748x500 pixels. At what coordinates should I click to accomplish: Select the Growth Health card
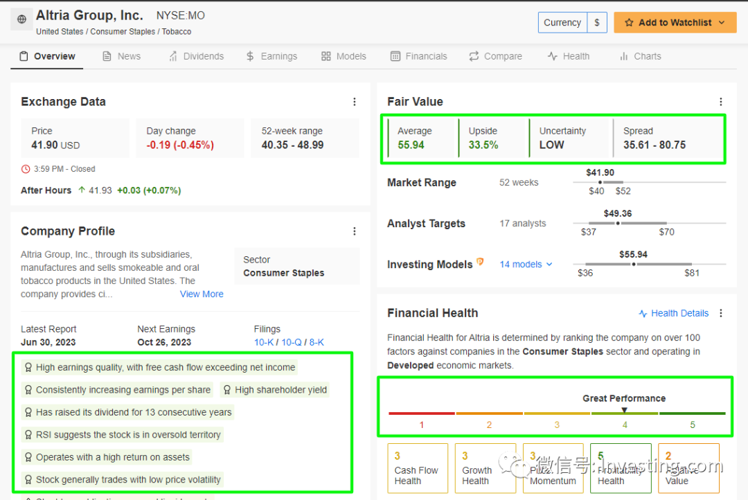click(485, 468)
